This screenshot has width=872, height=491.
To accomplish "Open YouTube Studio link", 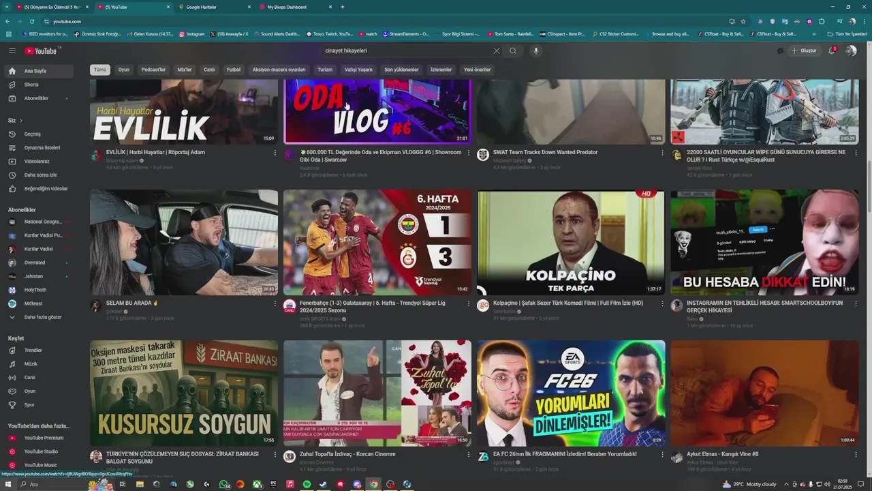I will coord(40,451).
